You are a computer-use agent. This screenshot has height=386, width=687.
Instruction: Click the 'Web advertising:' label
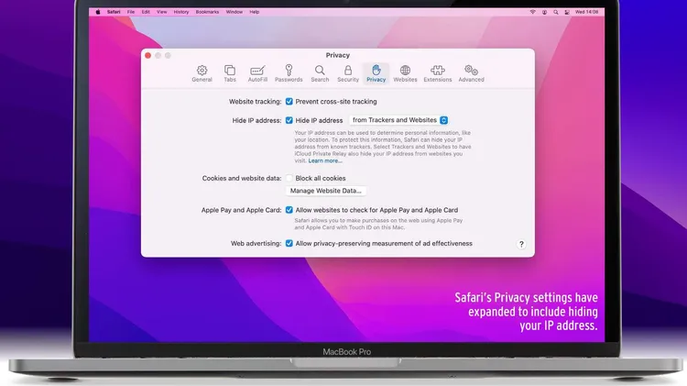point(256,244)
